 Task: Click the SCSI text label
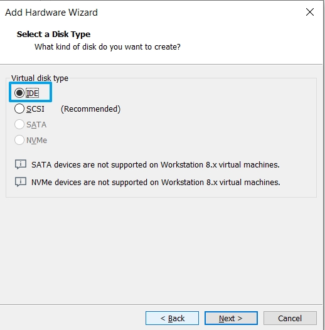click(x=35, y=109)
